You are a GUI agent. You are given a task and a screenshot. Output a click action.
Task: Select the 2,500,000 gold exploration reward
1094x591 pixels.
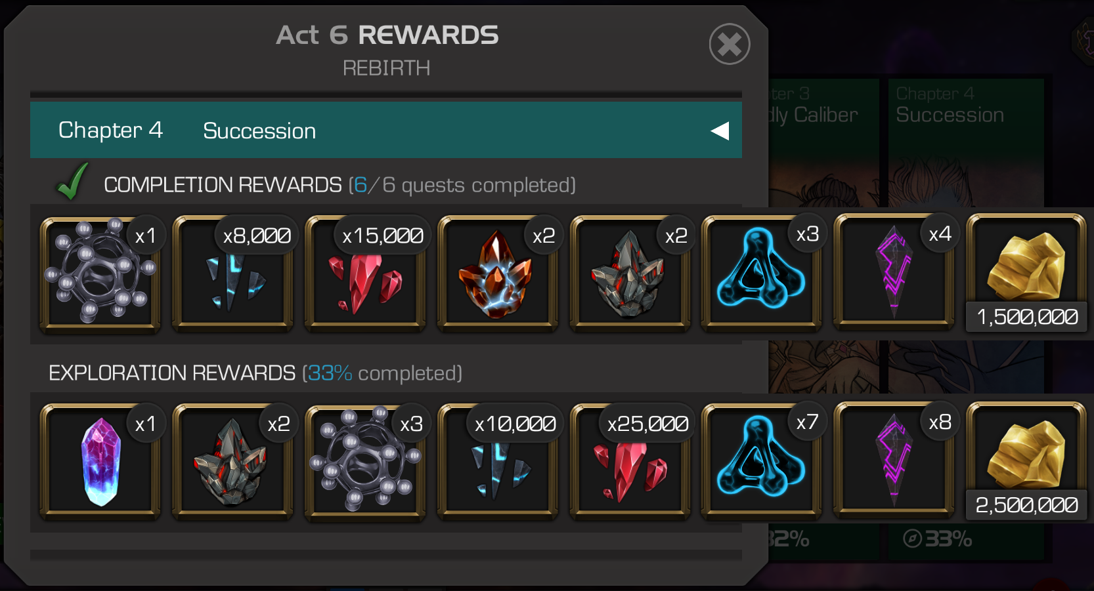1026,461
